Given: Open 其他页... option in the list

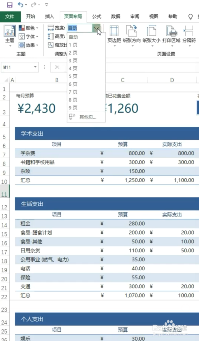Looking at the screenshot, I should pos(86,117).
